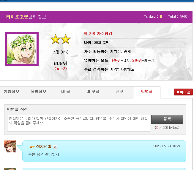Go to the 친구 tab
This screenshot has height=170, width=194.
click(120, 92)
